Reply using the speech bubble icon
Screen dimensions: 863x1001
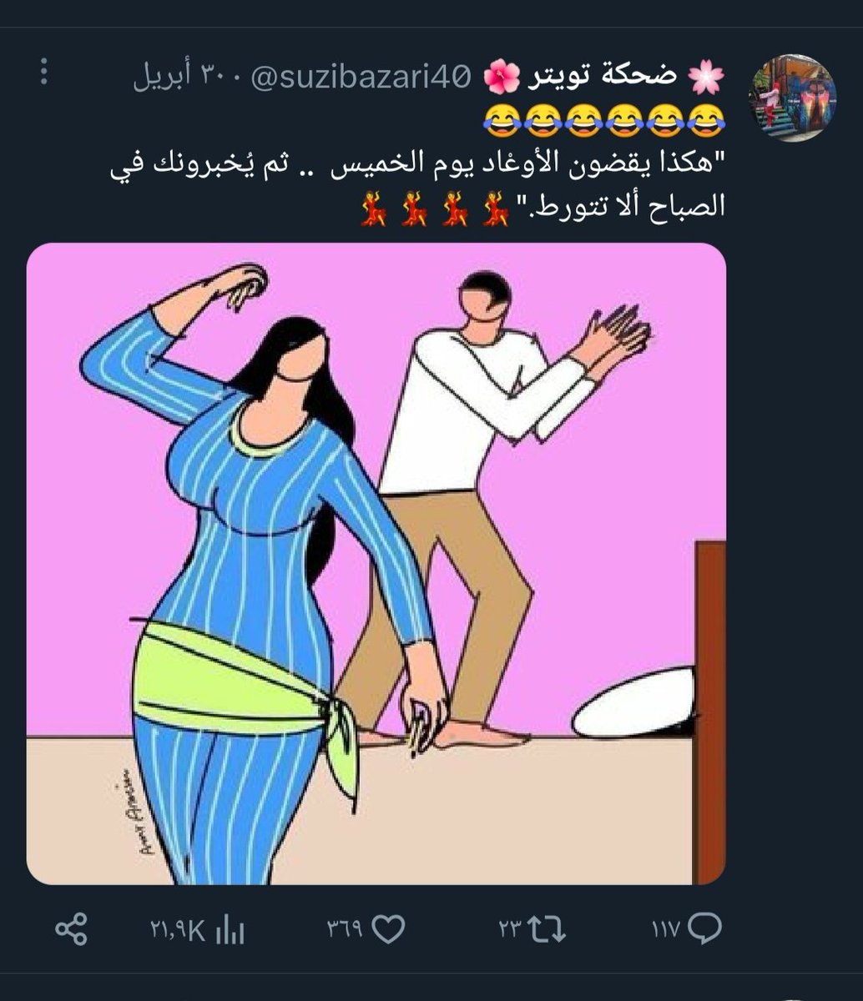[x=706, y=928]
